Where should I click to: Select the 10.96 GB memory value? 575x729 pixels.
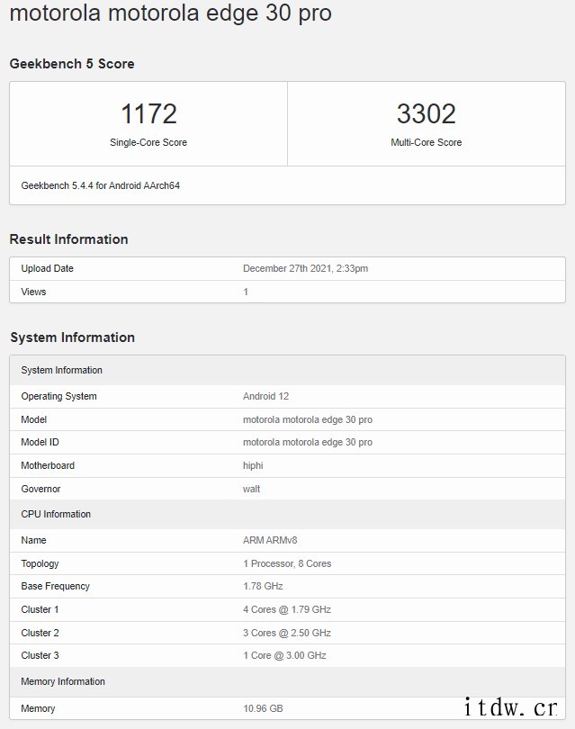[263, 708]
